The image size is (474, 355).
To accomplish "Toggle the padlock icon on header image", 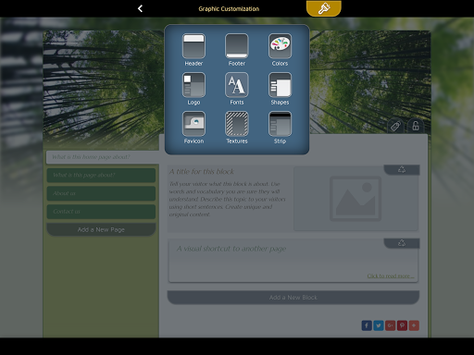I will pos(416,126).
